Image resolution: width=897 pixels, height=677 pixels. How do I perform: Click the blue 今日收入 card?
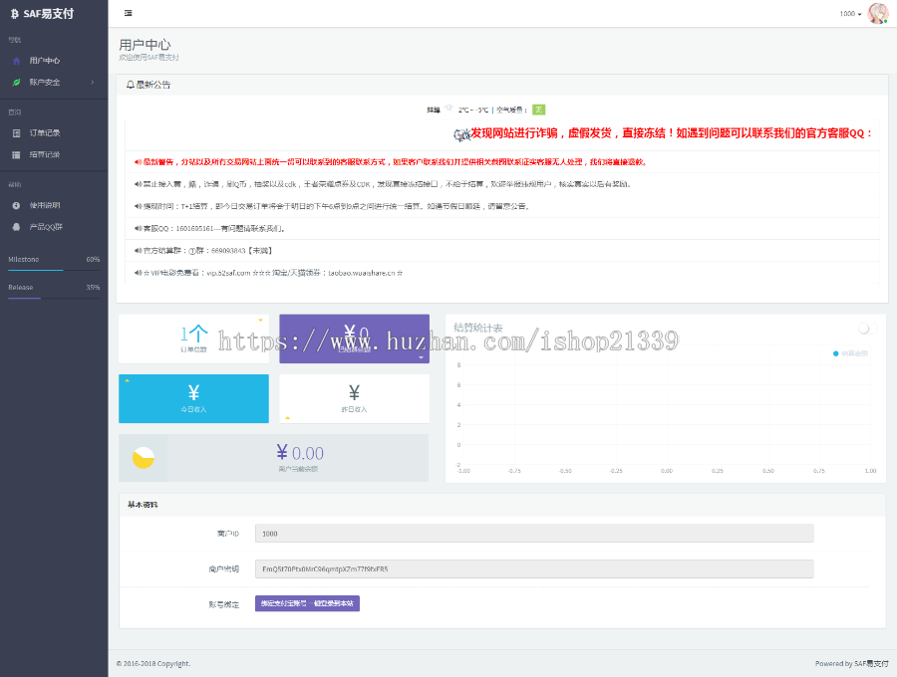[193, 399]
